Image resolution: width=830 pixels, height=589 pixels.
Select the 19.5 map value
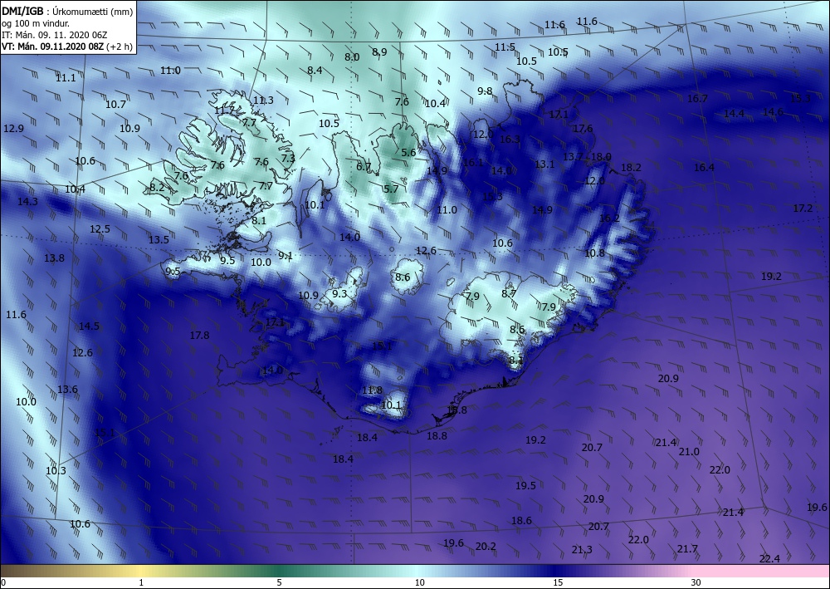525,486
